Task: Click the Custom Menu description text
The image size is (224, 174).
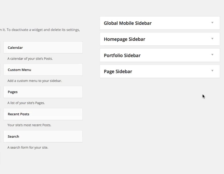Action: pos(34,81)
